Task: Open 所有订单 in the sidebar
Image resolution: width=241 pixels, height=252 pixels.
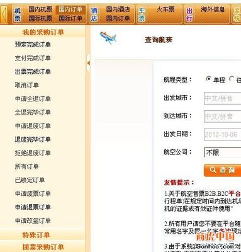Action: (x=27, y=166)
